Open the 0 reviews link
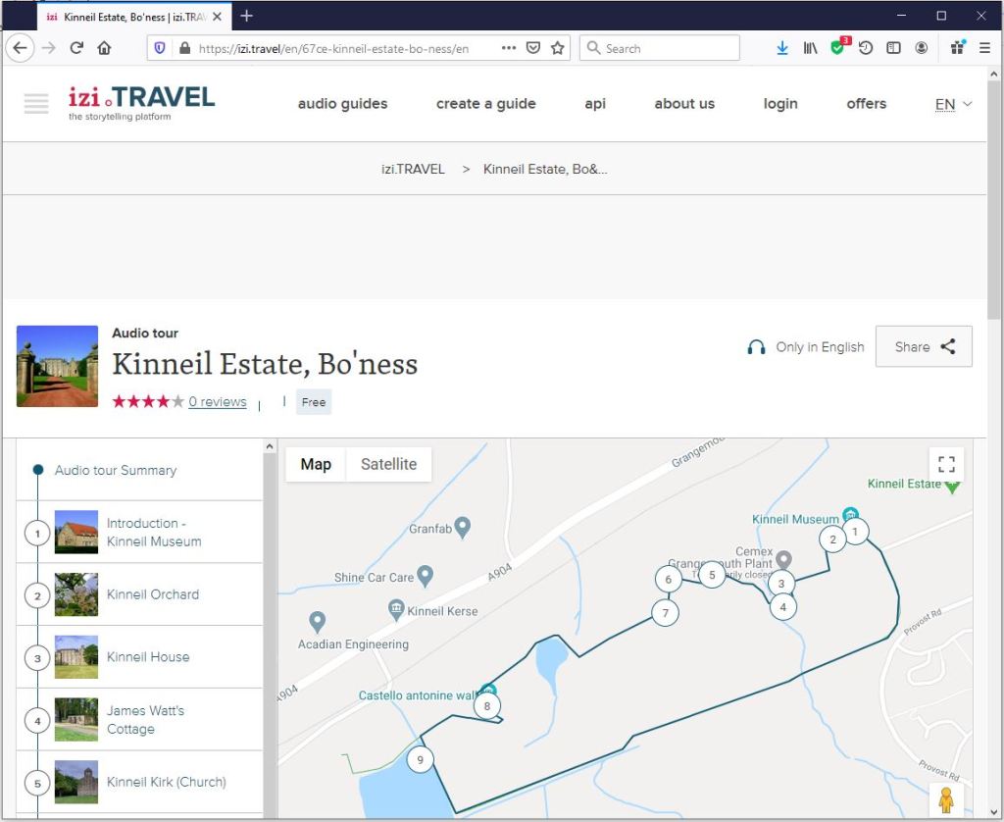 coord(218,401)
